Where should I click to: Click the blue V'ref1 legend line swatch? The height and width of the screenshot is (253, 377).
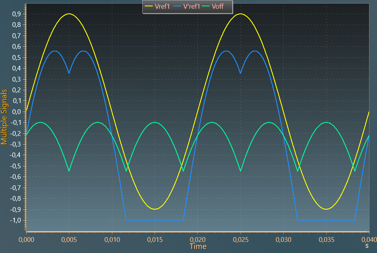(x=177, y=6)
